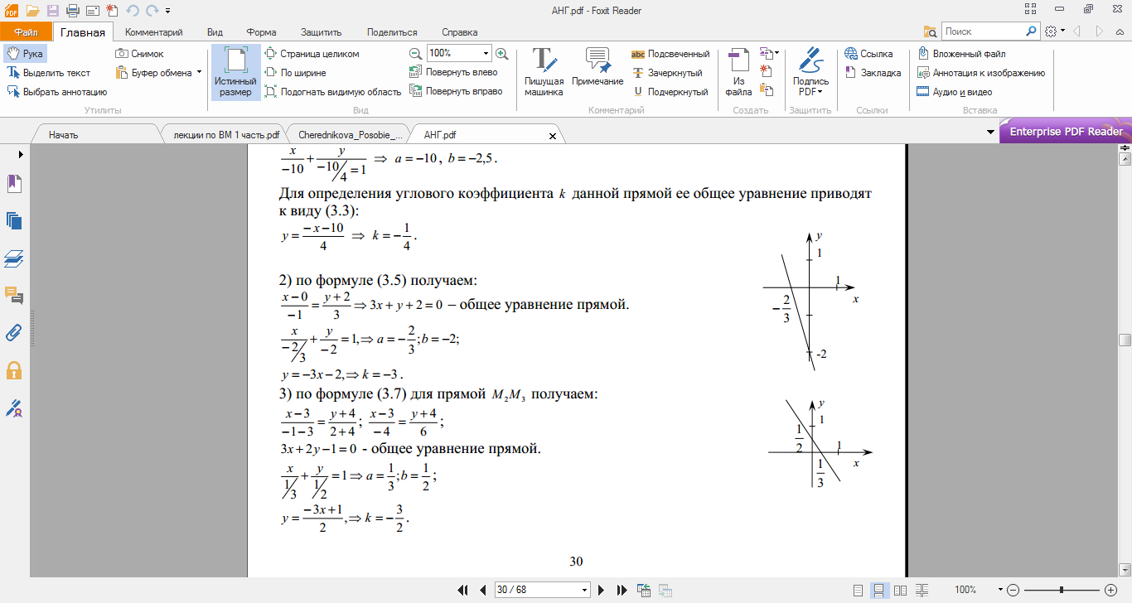Click Enterprise PDF Reader banner
1132x603 pixels.
1066,132
